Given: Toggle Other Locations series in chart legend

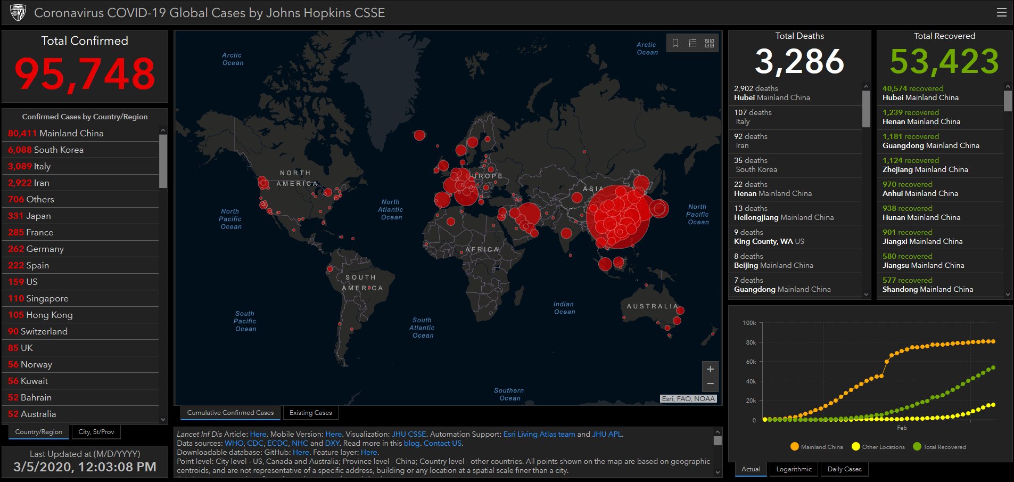Looking at the screenshot, I should click(878, 447).
